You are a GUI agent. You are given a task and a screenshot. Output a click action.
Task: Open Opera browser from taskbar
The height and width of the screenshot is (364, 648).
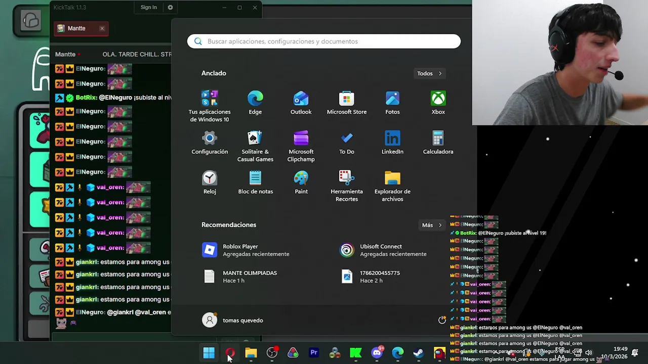pyautogui.click(x=230, y=353)
